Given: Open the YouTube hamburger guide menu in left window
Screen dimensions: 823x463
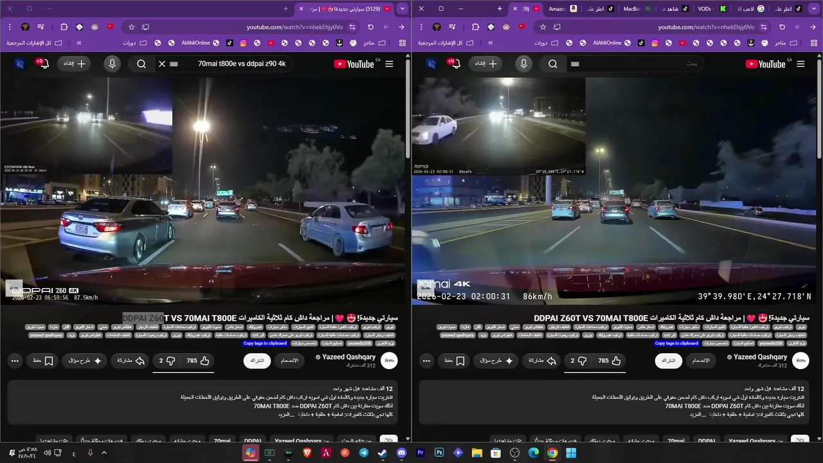Looking at the screenshot, I should [x=389, y=64].
